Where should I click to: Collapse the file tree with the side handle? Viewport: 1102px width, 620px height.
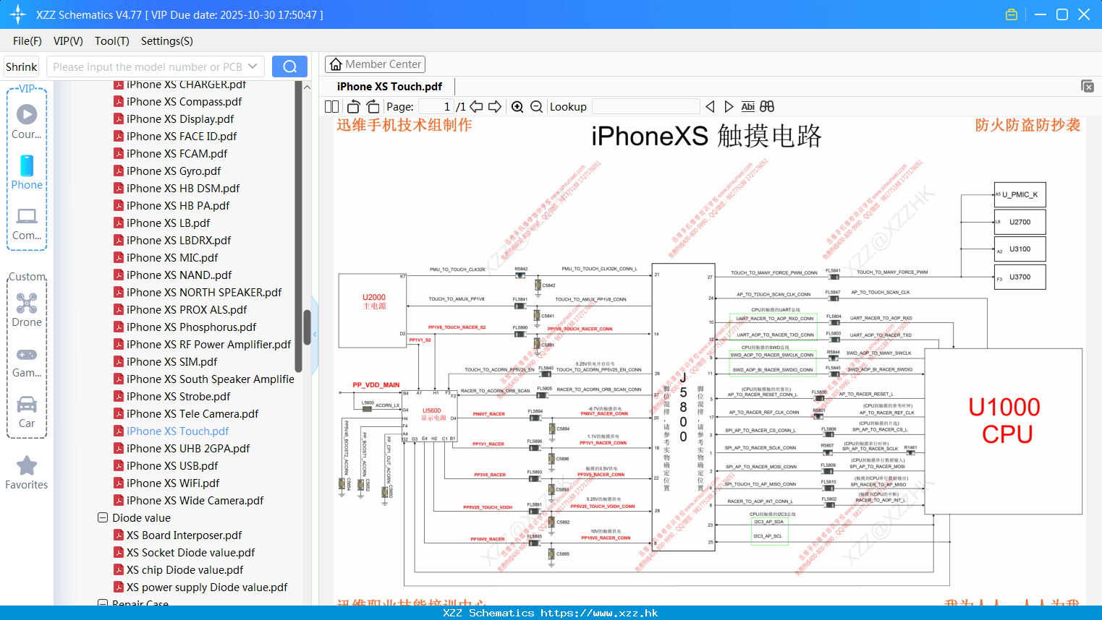click(x=315, y=335)
